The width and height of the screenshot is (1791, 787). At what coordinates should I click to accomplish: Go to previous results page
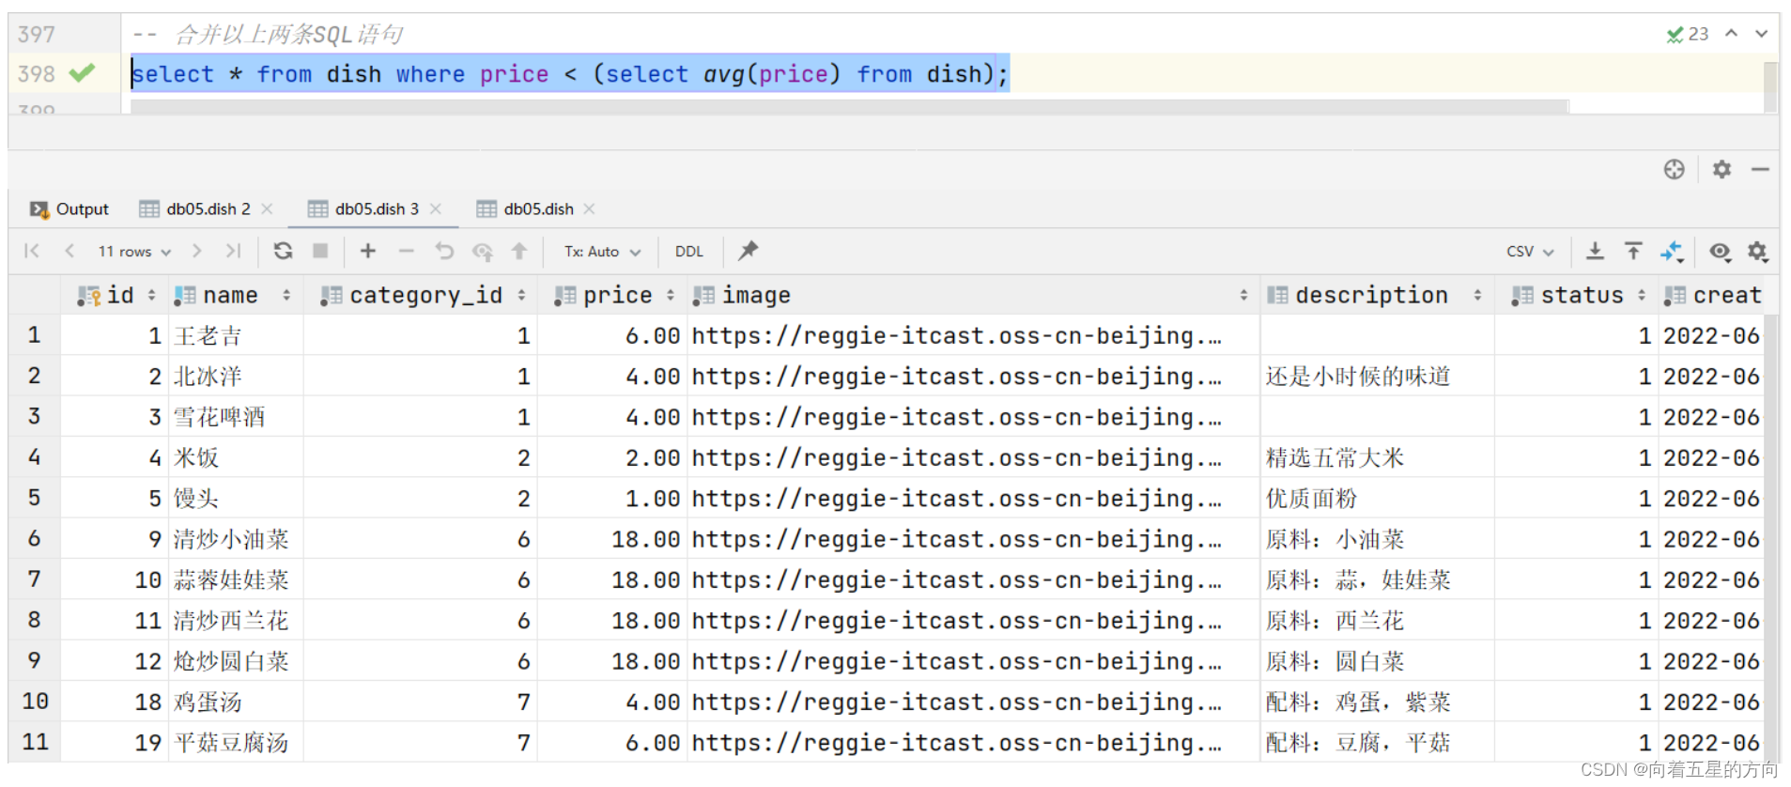pos(69,251)
